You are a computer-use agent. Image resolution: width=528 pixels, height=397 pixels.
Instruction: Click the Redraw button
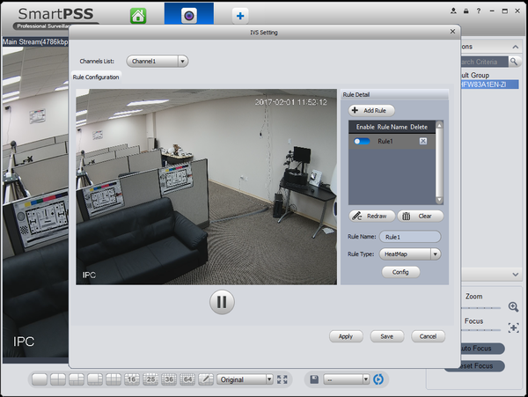371,217
